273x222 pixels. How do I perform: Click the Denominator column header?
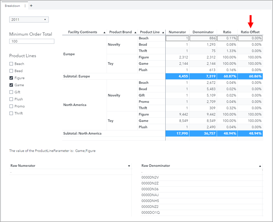tap(203, 32)
